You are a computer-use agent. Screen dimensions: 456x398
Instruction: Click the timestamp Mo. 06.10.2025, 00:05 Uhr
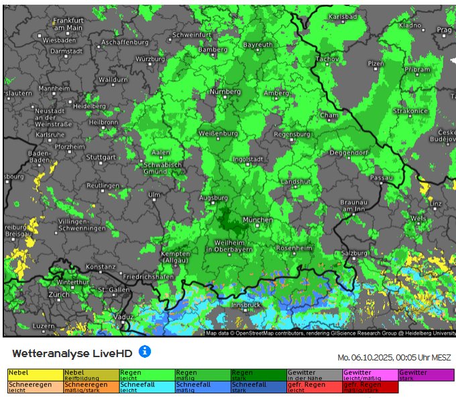[x=394, y=358]
